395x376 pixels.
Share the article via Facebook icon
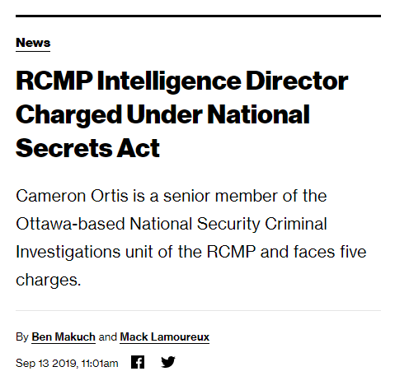pos(138,362)
